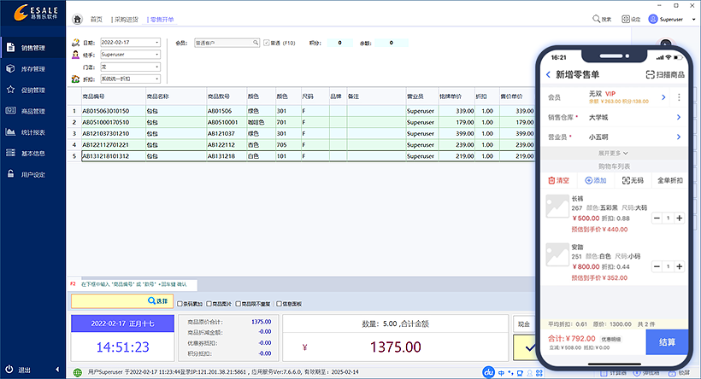The height and width of the screenshot is (379, 701).
Task: Open 统计报表 statistics reports in sidebar
Action: [32, 132]
